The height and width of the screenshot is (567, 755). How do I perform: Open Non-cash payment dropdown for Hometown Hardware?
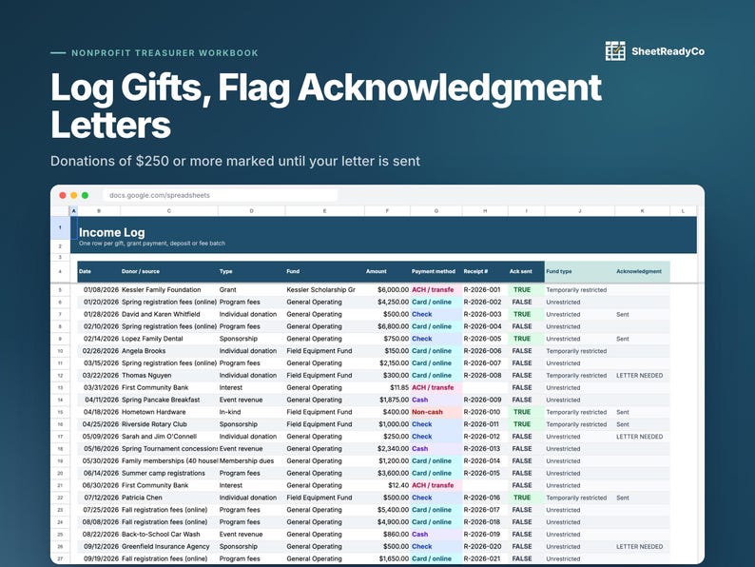(x=436, y=412)
